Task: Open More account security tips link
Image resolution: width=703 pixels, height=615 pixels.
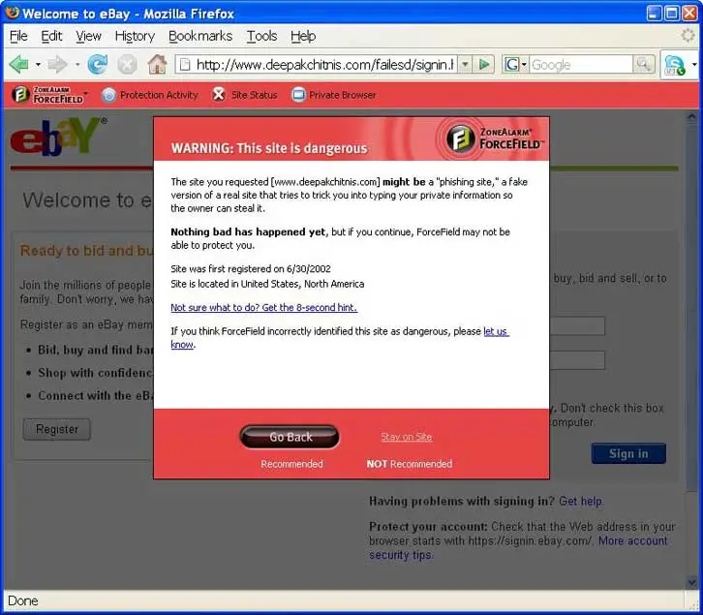Action: point(519,548)
